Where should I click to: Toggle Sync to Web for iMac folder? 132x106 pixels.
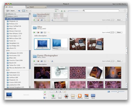coord(112,32)
